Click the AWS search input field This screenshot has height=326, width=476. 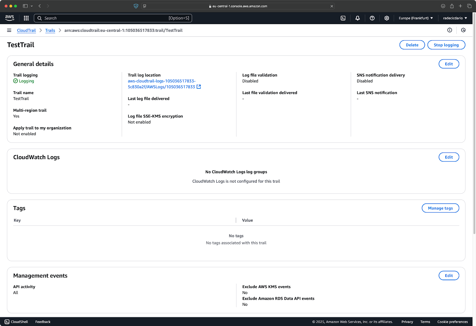click(x=113, y=18)
